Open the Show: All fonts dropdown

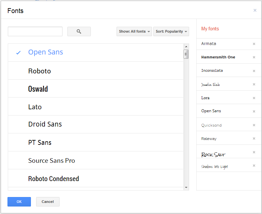coord(134,32)
